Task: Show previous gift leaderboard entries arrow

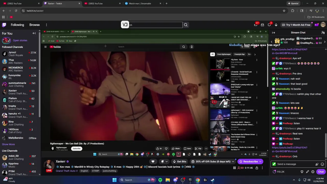Action: pyautogui.click(x=272, y=42)
